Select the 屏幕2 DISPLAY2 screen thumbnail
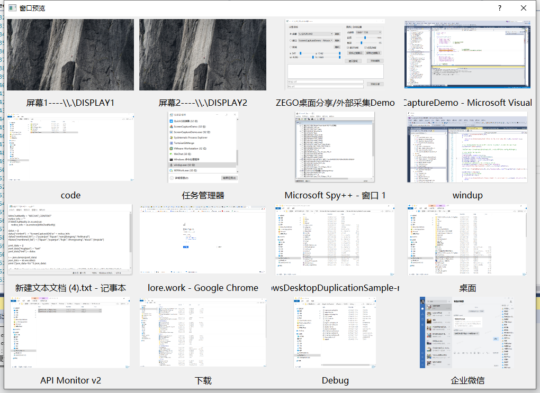 coord(202,54)
